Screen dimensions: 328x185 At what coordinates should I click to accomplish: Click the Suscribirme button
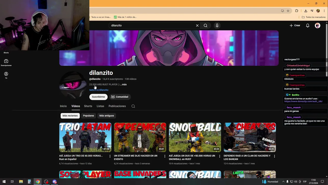[x=98, y=97]
